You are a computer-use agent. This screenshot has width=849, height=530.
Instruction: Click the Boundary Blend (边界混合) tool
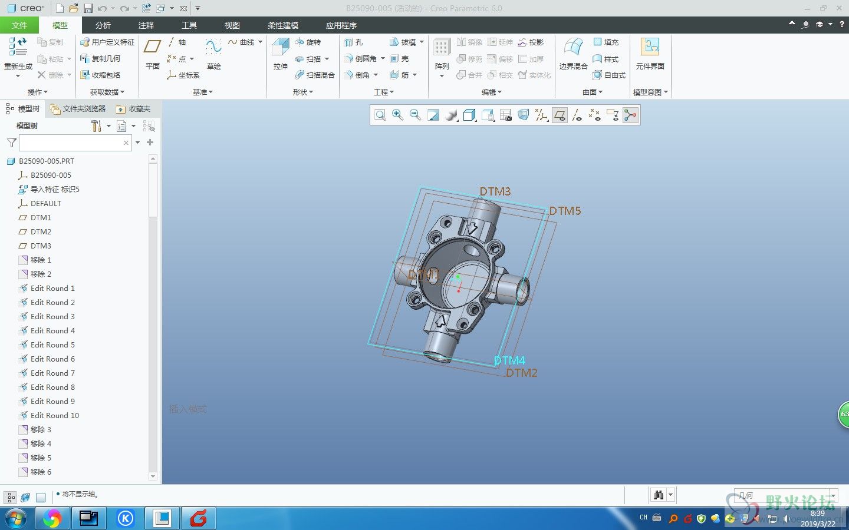click(573, 54)
